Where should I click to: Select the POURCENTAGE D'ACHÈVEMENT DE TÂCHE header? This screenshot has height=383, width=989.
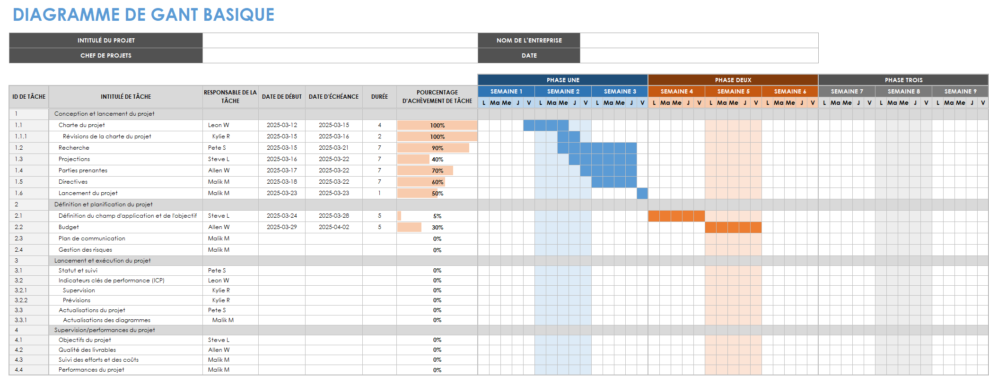tap(437, 97)
